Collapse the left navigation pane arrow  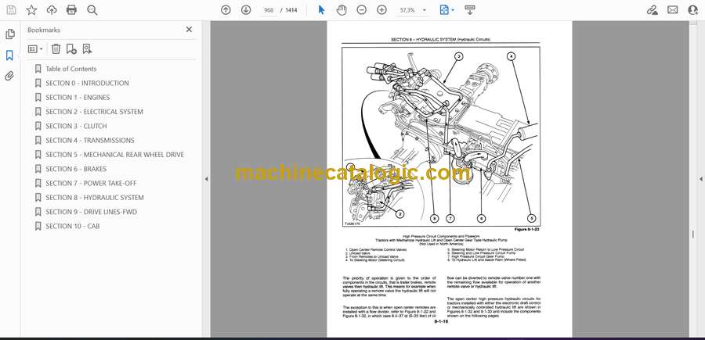206,179
